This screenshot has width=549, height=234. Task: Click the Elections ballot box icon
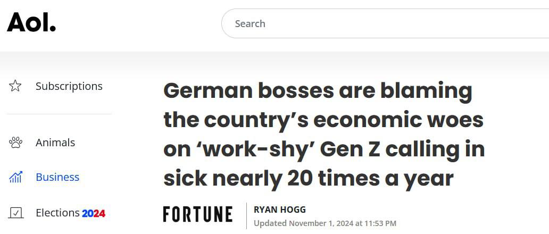[x=16, y=213]
